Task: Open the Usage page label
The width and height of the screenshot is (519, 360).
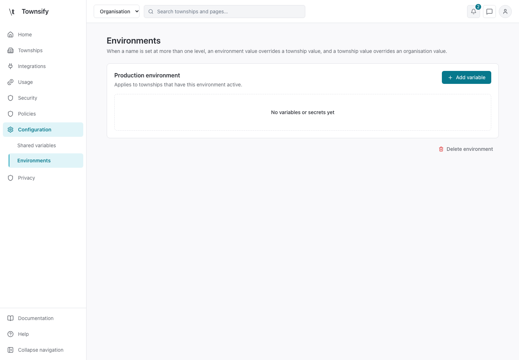Action: (25, 82)
